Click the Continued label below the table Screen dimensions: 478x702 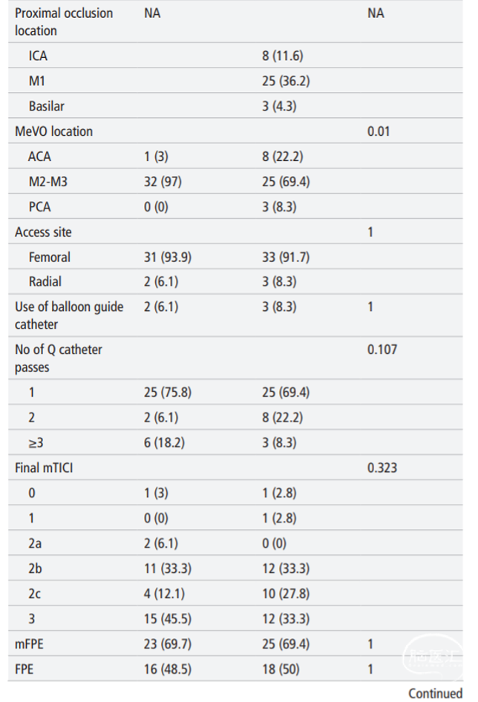[x=435, y=693]
